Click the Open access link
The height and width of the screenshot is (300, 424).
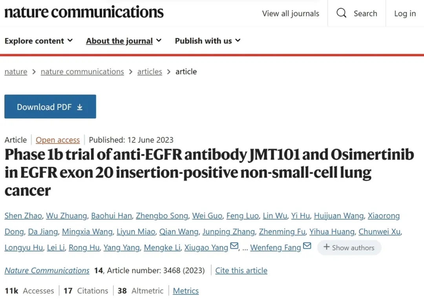click(58, 140)
